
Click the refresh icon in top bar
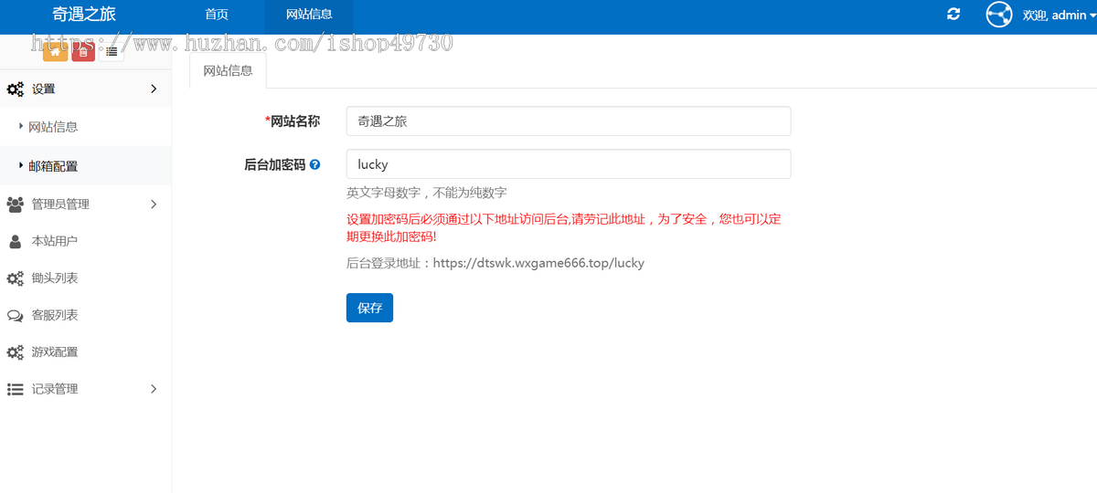(953, 15)
